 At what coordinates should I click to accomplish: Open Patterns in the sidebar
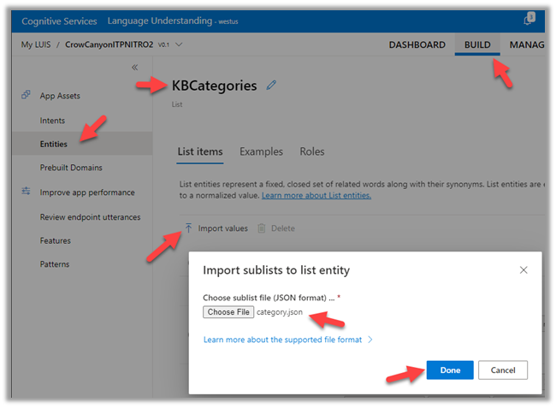[x=55, y=264]
